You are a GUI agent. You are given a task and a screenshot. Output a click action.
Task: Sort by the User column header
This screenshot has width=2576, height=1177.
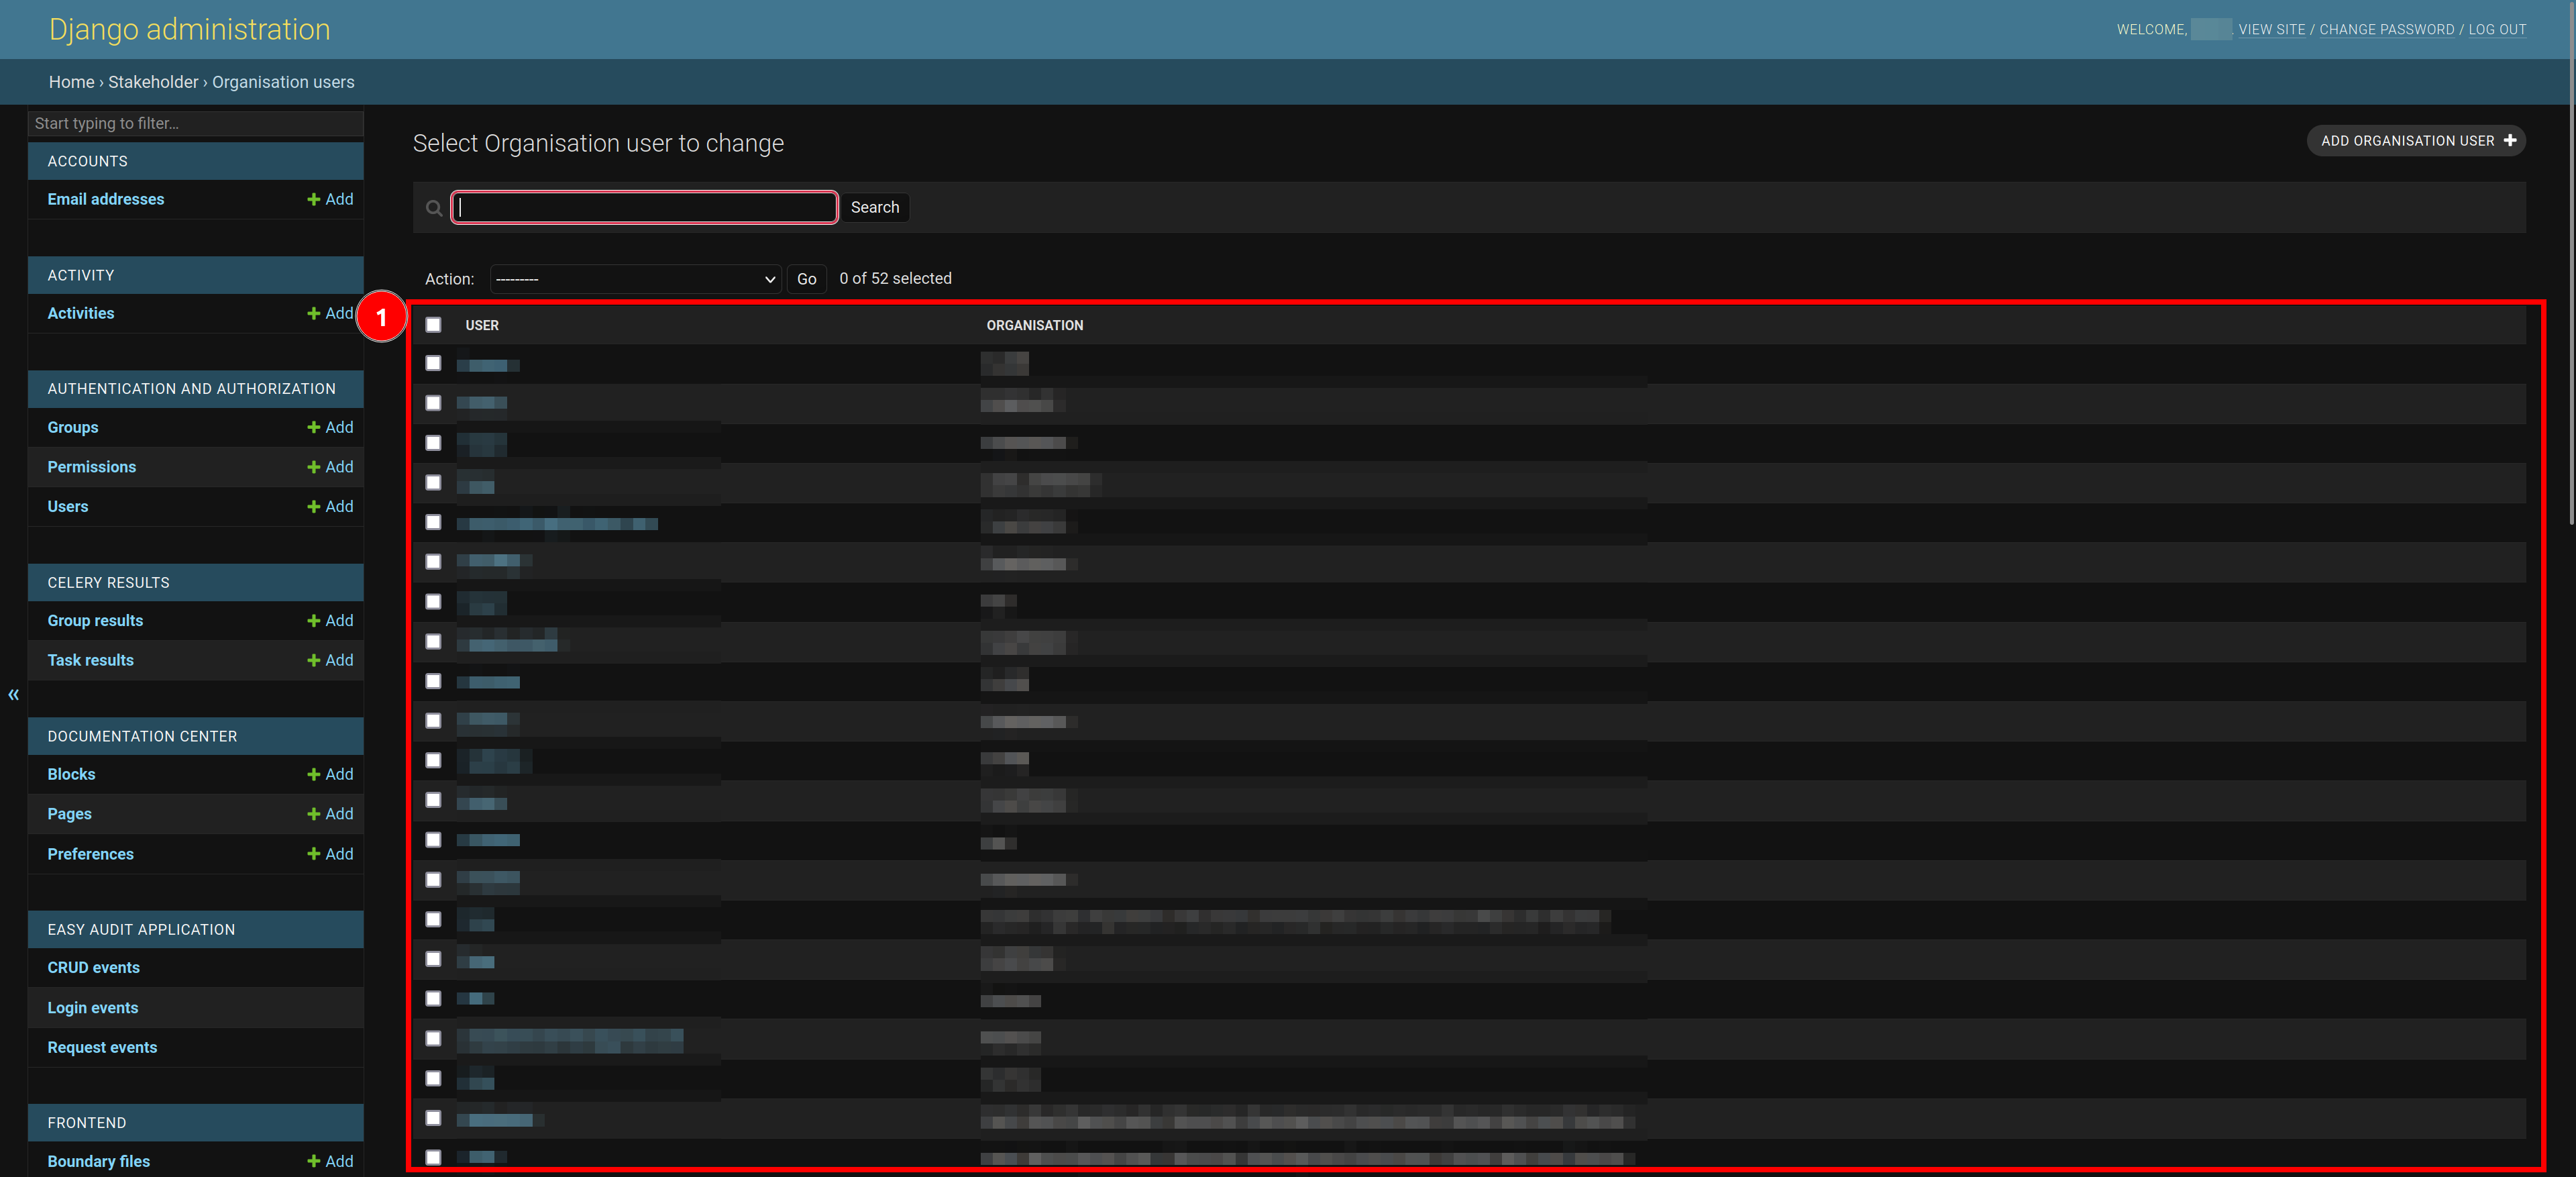tap(482, 325)
